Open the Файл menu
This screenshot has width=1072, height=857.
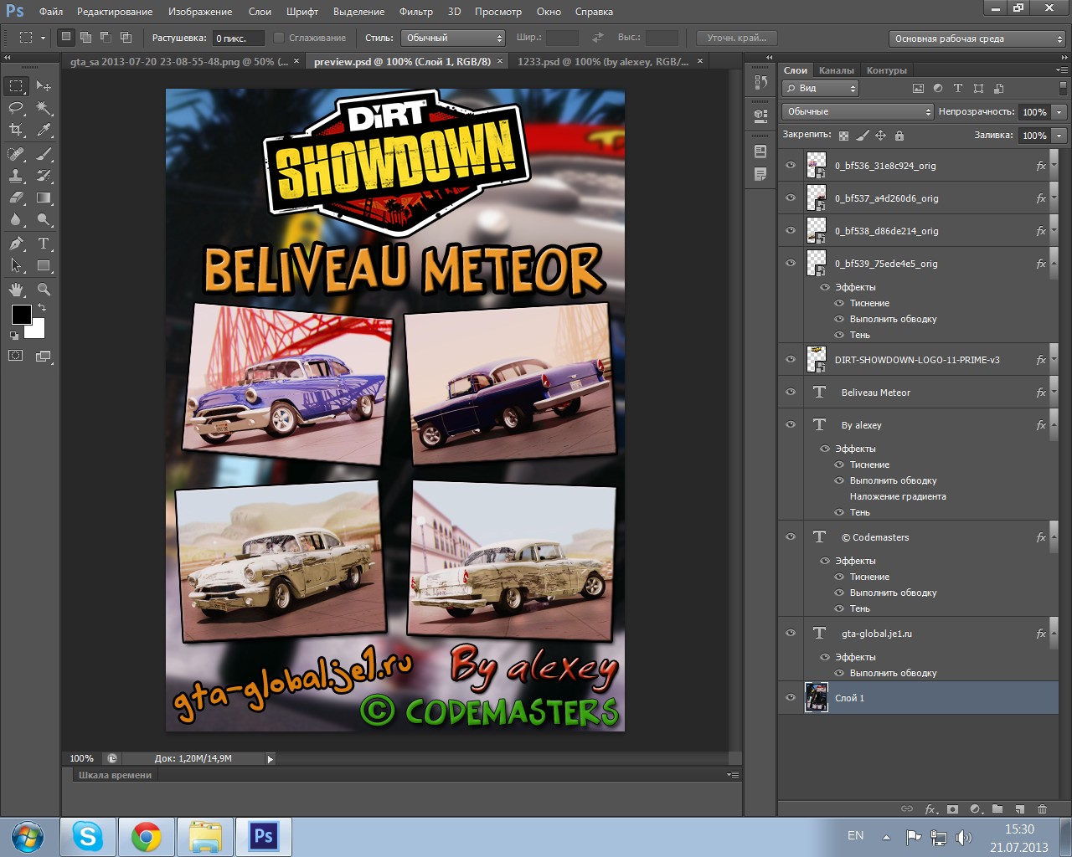tap(51, 12)
